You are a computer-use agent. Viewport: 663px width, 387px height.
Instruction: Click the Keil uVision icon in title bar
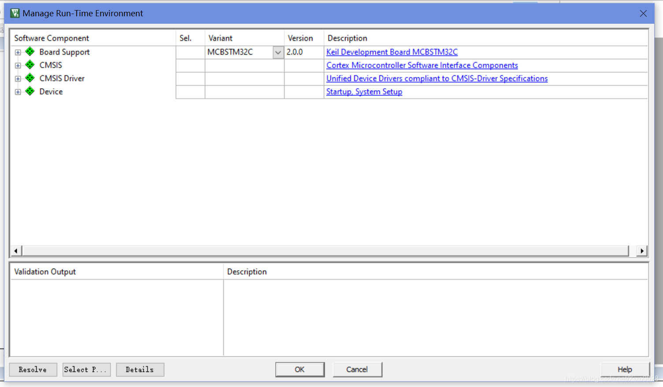pos(15,13)
